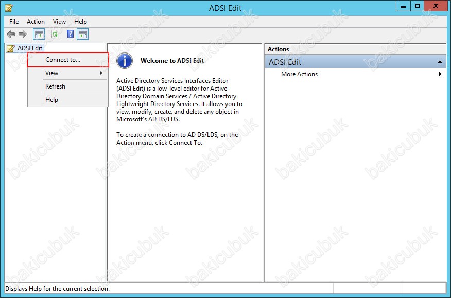Click the Welcome to ADSI Edit heading
Screen dimensions: 451x298
click(x=172, y=60)
